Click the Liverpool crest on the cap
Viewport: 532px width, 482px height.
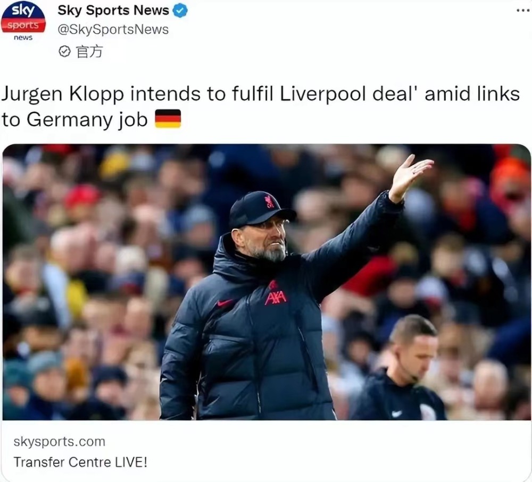[270, 201]
